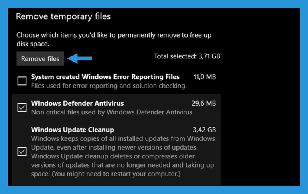
Task: Select the System created Windows Error Reporting Files title
Action: (105, 77)
